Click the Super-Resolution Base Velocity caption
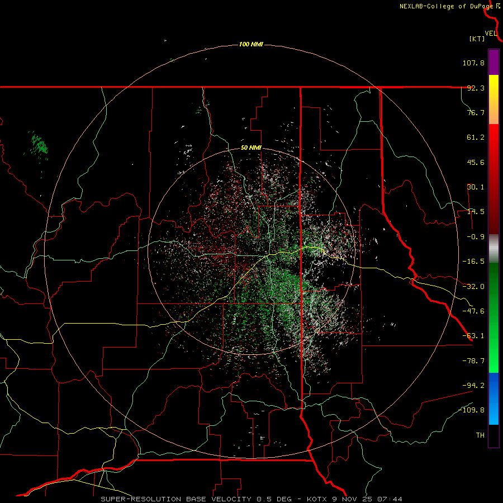The height and width of the screenshot is (503, 503). pos(251,499)
